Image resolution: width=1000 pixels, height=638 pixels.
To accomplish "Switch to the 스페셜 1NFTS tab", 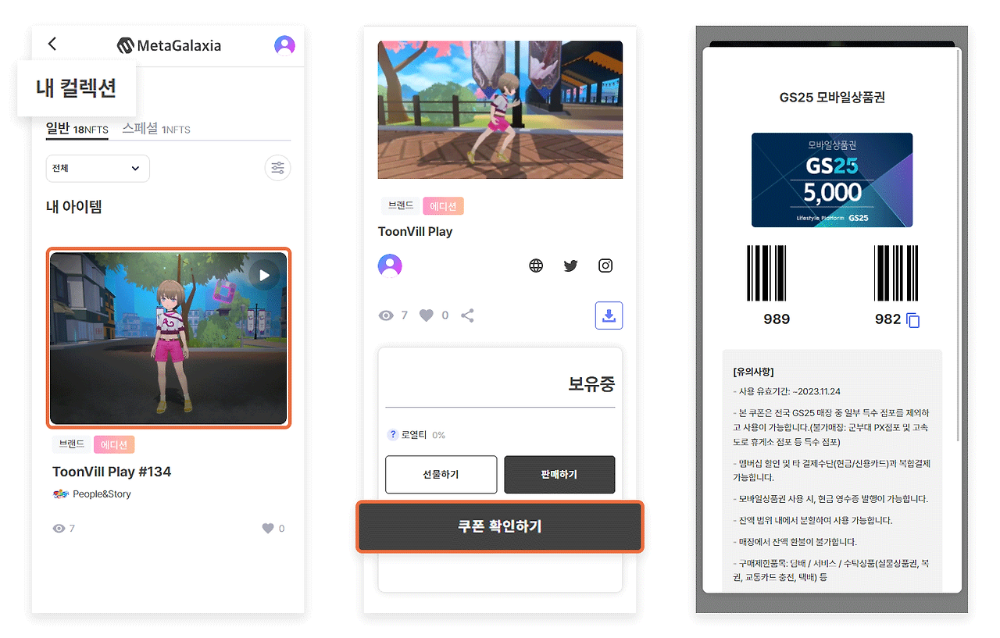I will (x=153, y=128).
